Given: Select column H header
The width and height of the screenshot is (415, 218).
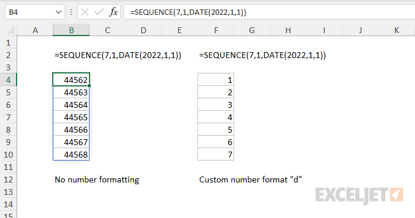Looking at the screenshot, I should click(288, 30).
